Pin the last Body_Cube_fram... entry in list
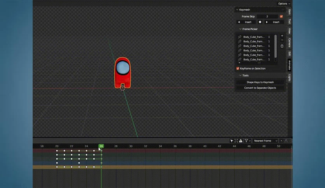Viewport: 325px width, 188px height. (240, 59)
